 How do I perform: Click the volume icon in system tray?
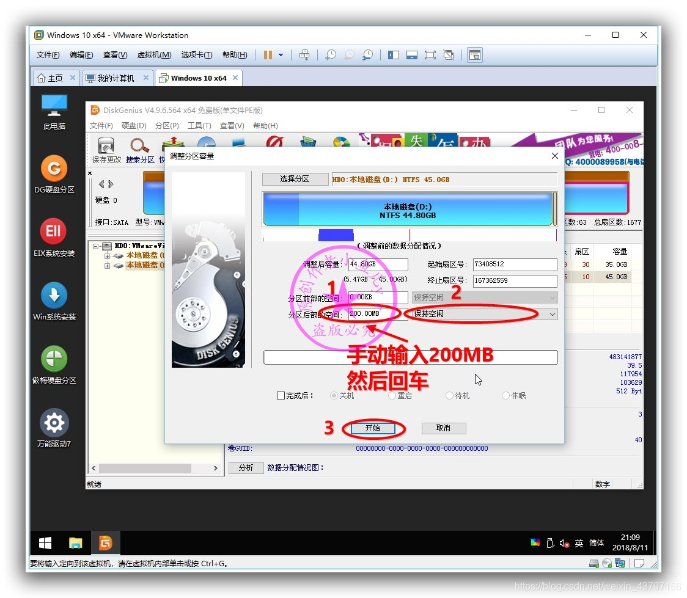click(564, 543)
